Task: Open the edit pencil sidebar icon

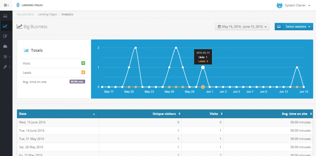Action: (5, 36)
